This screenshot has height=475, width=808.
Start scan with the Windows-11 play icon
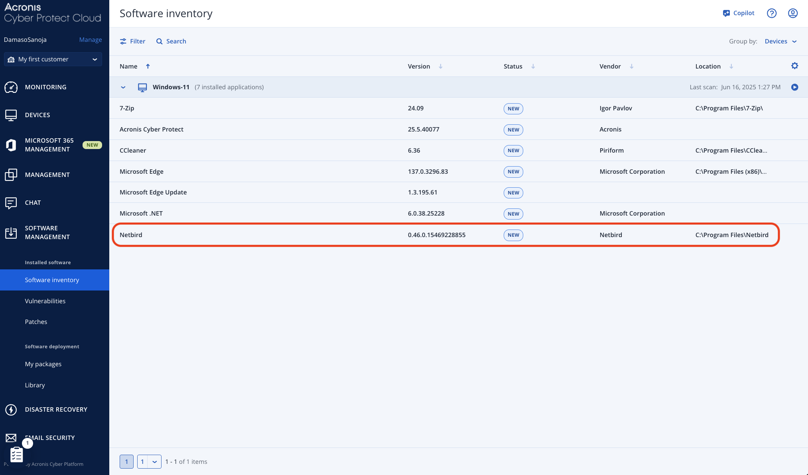coord(794,87)
